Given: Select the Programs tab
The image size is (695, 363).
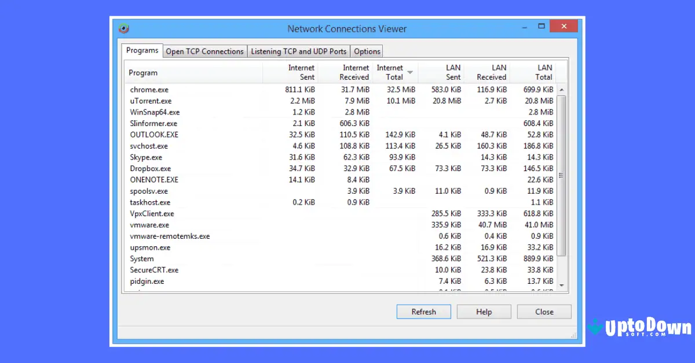Looking at the screenshot, I should [141, 51].
